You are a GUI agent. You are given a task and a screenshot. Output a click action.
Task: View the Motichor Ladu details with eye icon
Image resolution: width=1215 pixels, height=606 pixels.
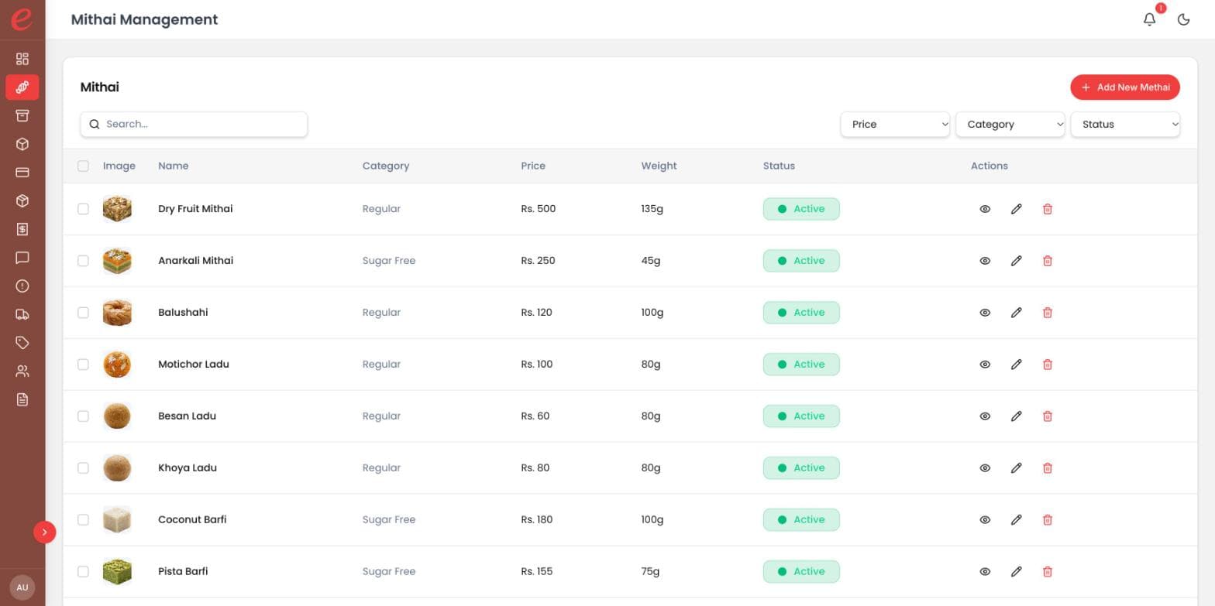pos(985,365)
